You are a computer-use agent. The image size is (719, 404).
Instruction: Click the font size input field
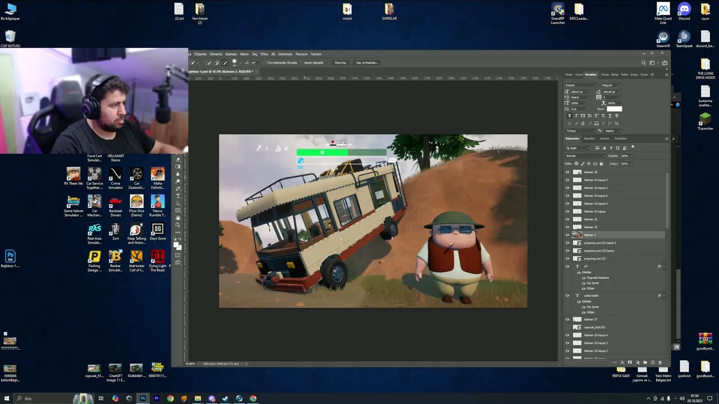point(579,91)
